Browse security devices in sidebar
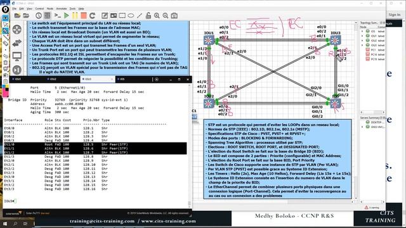Screen dimensions: 406x228 click(17, 70)
